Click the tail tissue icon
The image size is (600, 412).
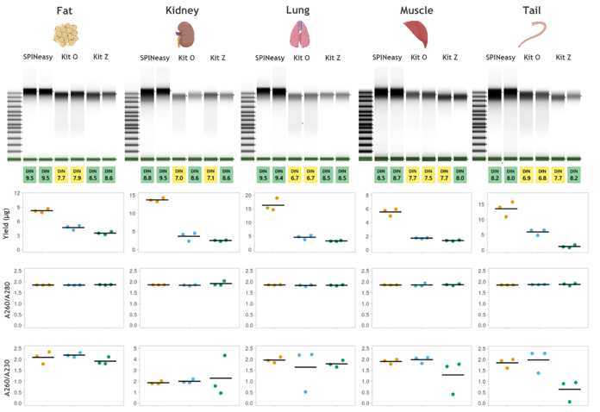click(532, 34)
